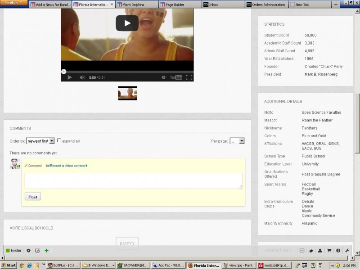This screenshot has height=270, width=360.
Task: Click the third quick launch icon
Action: click(x=36, y=265)
